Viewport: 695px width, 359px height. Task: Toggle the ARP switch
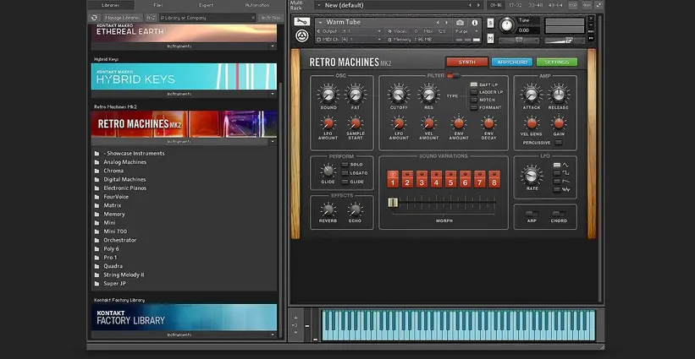(532, 214)
